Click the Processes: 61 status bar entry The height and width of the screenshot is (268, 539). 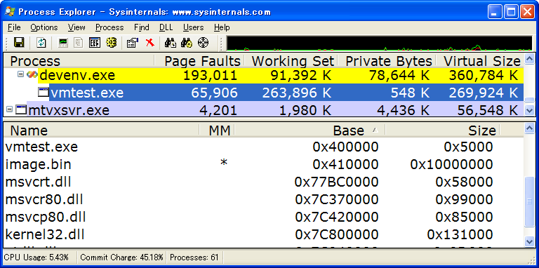click(194, 257)
